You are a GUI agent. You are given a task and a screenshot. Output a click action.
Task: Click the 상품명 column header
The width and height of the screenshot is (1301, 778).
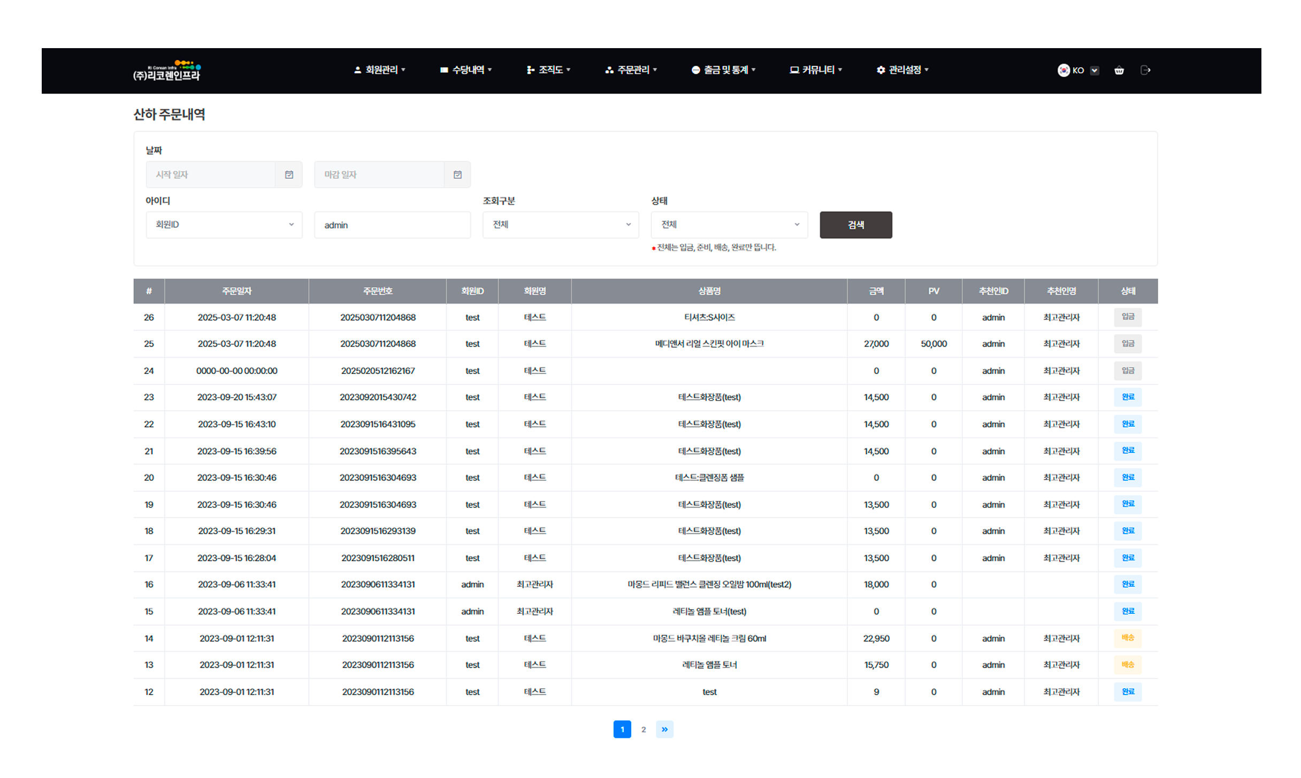pyautogui.click(x=709, y=291)
